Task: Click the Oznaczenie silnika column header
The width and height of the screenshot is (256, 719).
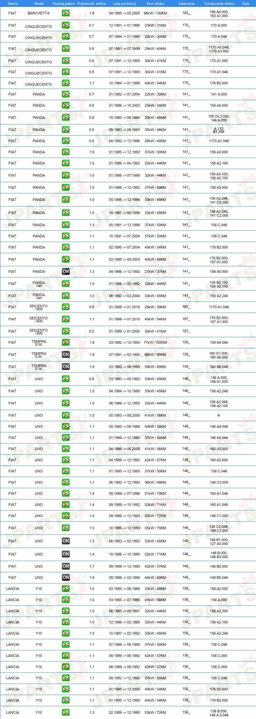Action: pyautogui.click(x=219, y=4)
